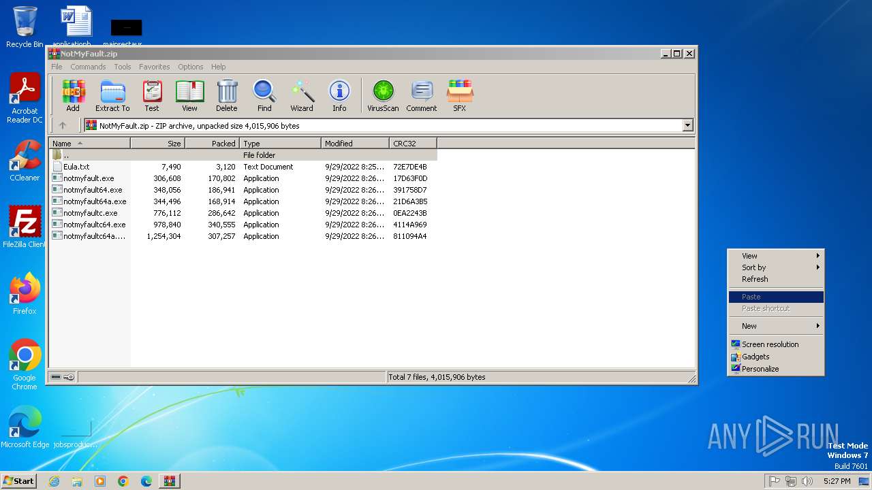Select Gadgets in context menu
Image resolution: width=872 pixels, height=490 pixels.
[776, 357]
